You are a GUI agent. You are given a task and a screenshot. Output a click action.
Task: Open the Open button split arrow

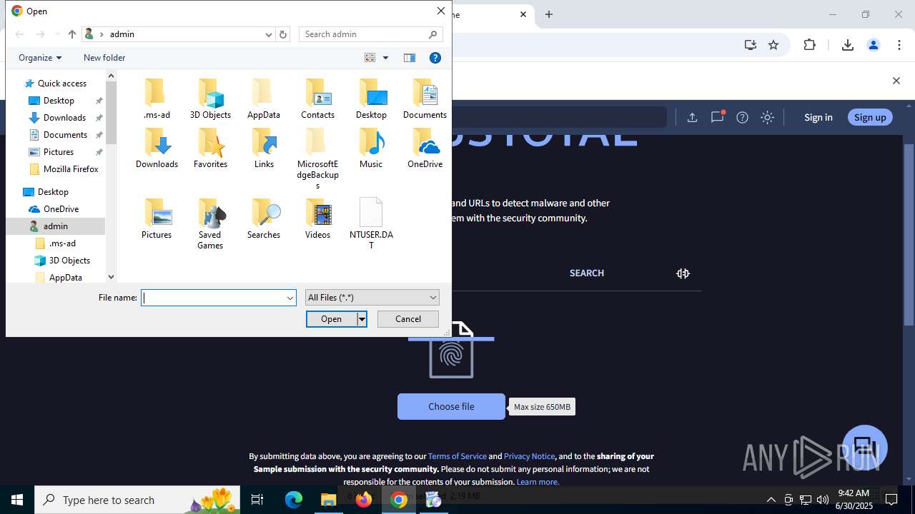(x=362, y=319)
